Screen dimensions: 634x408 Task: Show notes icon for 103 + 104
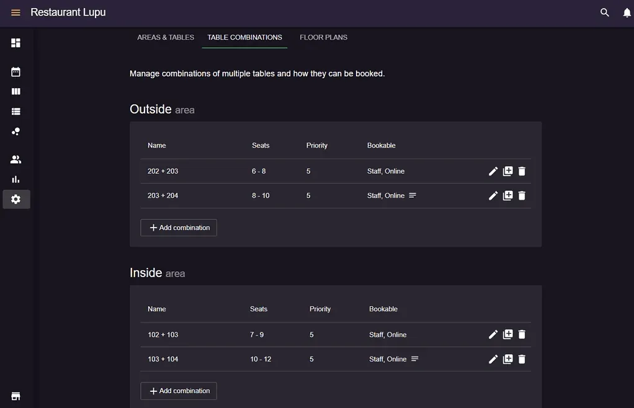414,359
